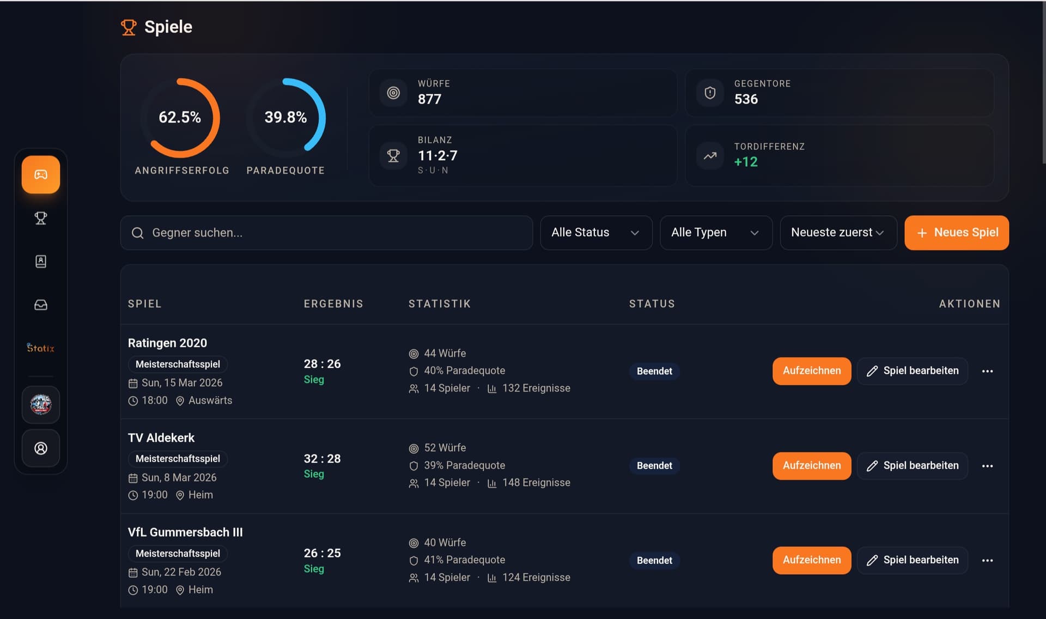Click Beendet status of VfL Gummersbach III
Image resolution: width=1046 pixels, height=619 pixels.
(x=654, y=560)
